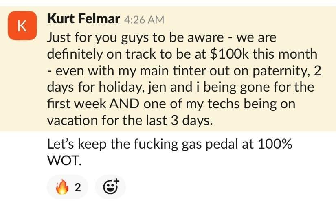This screenshot has width=336, height=206.
Task: Click the Kurt Felmar sender name
Action: (x=83, y=19)
